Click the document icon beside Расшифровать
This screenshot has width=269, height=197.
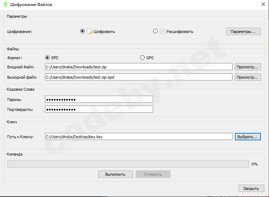[162, 31]
